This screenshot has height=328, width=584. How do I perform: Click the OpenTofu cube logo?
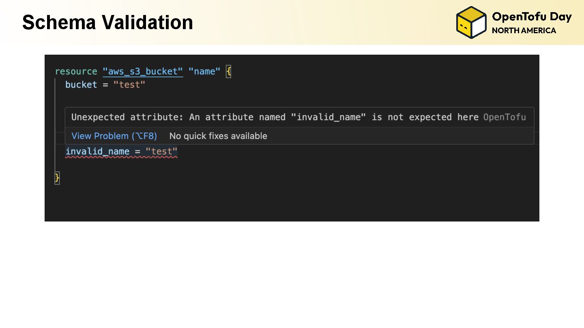[x=471, y=22]
